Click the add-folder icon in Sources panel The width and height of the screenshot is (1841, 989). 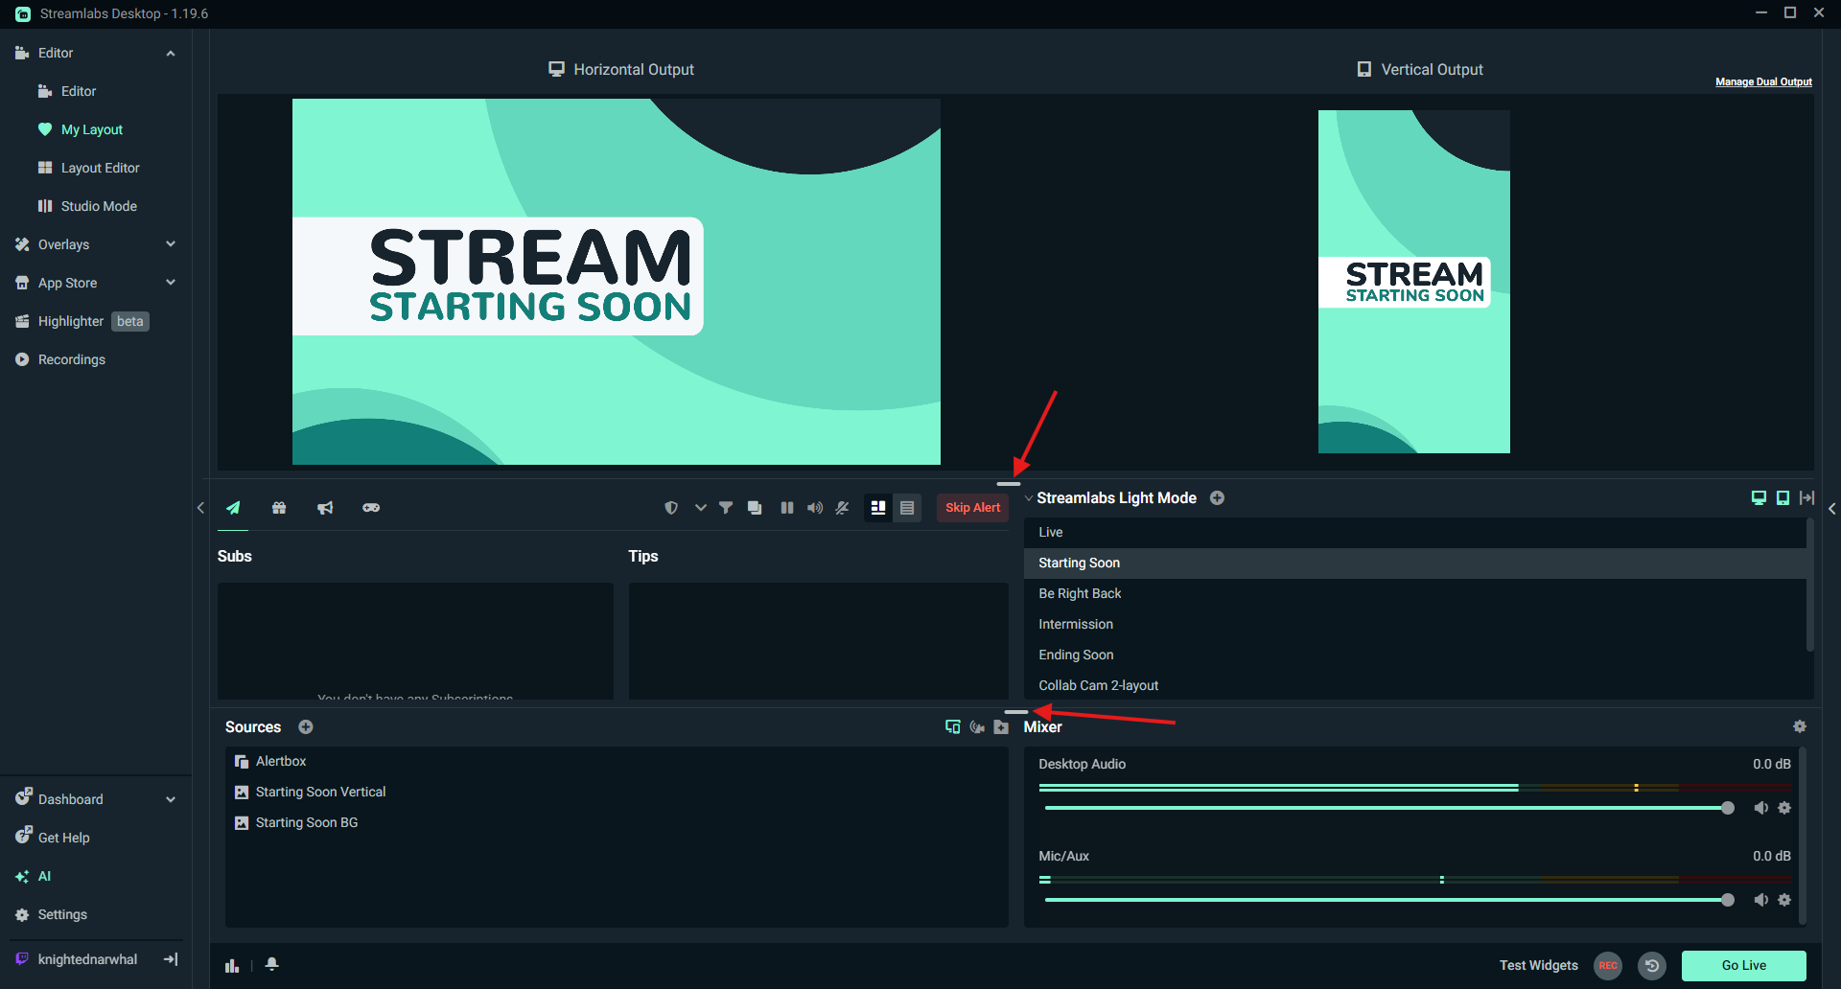click(x=1001, y=727)
